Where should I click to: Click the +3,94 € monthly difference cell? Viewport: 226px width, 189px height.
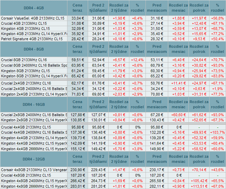(178, 23)
